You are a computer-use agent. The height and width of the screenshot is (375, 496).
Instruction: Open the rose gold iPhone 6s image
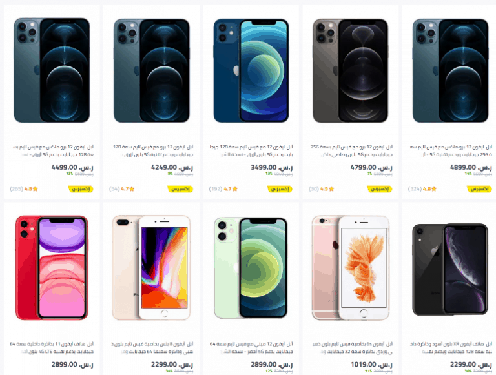point(351,267)
